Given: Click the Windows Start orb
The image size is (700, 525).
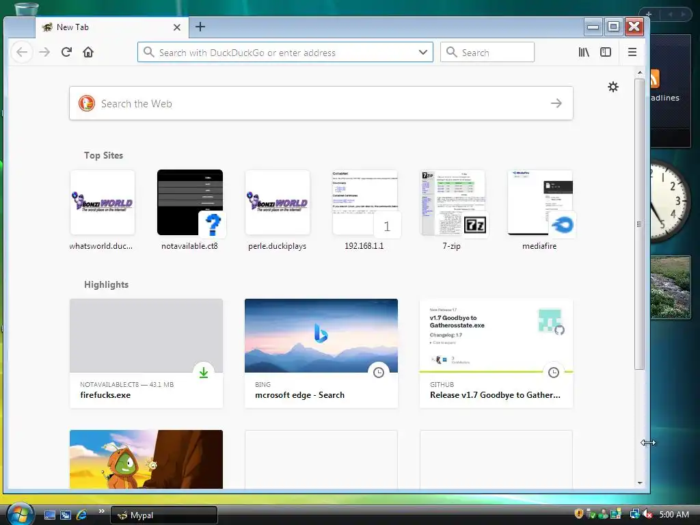Looking at the screenshot, I should pos(20,514).
